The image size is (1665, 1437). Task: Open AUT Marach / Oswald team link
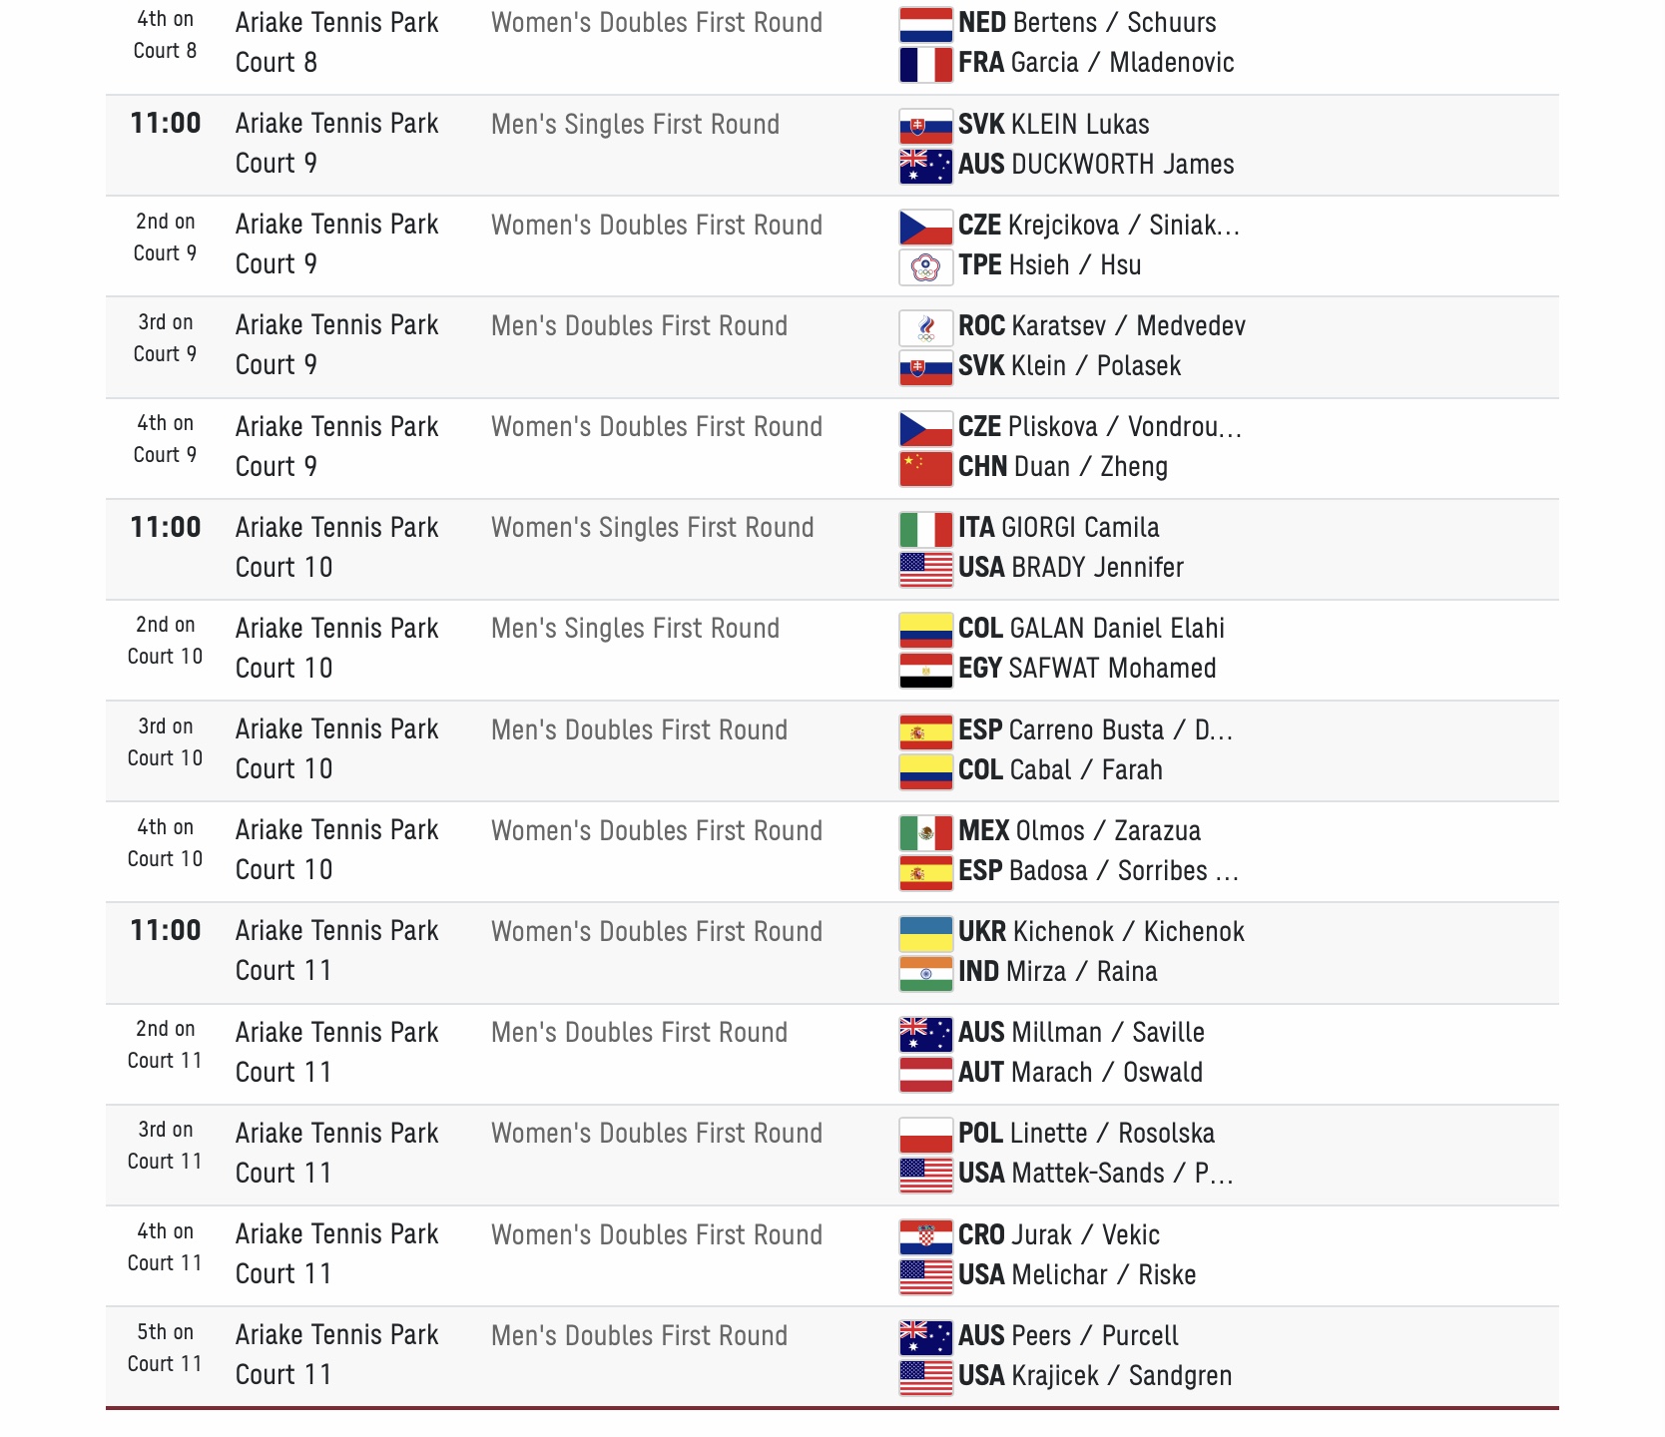tap(1080, 1073)
